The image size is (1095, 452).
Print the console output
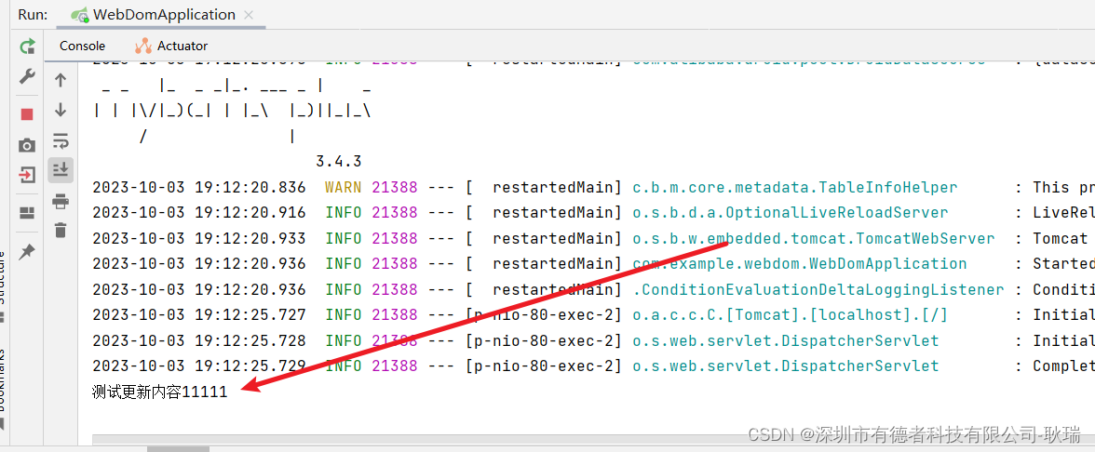coord(61,202)
